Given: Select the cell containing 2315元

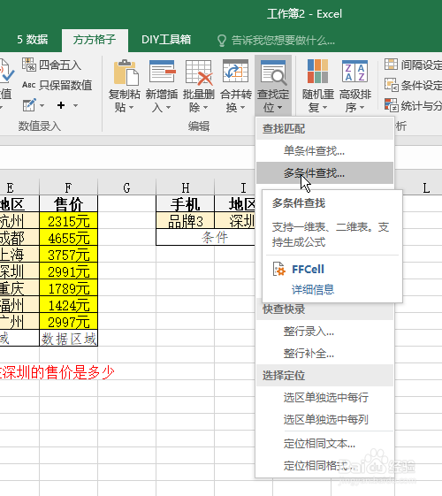Looking at the screenshot, I should point(68,220).
